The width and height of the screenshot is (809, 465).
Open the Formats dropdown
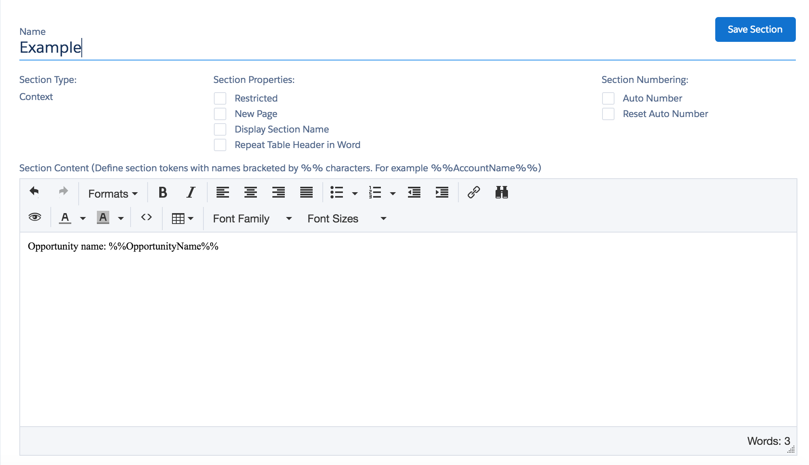coord(112,193)
